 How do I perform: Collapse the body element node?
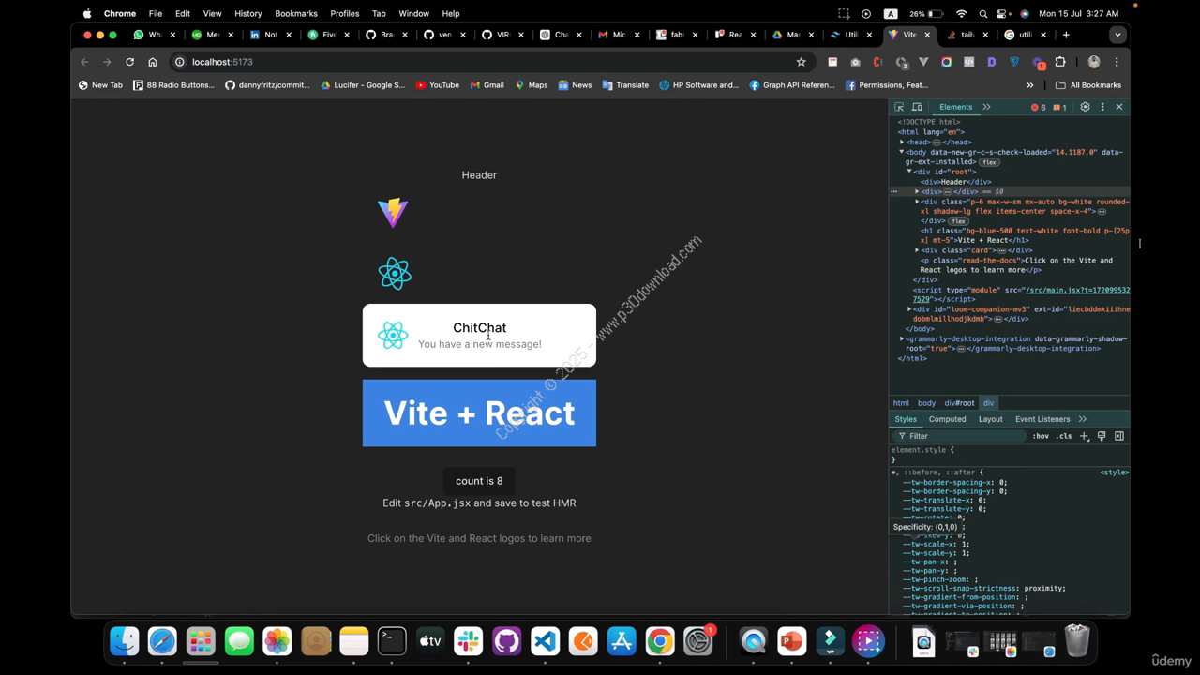coord(902,152)
